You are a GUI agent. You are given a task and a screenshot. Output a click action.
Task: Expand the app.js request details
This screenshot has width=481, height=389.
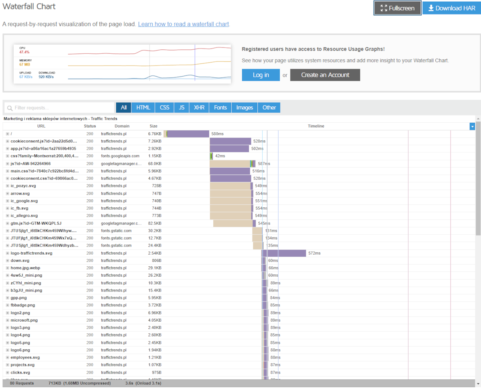pos(7,148)
